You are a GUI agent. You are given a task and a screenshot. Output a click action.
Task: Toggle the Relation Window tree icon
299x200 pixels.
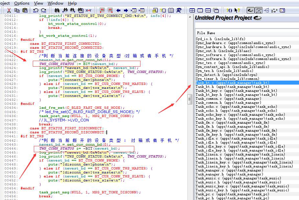coord(267,10)
